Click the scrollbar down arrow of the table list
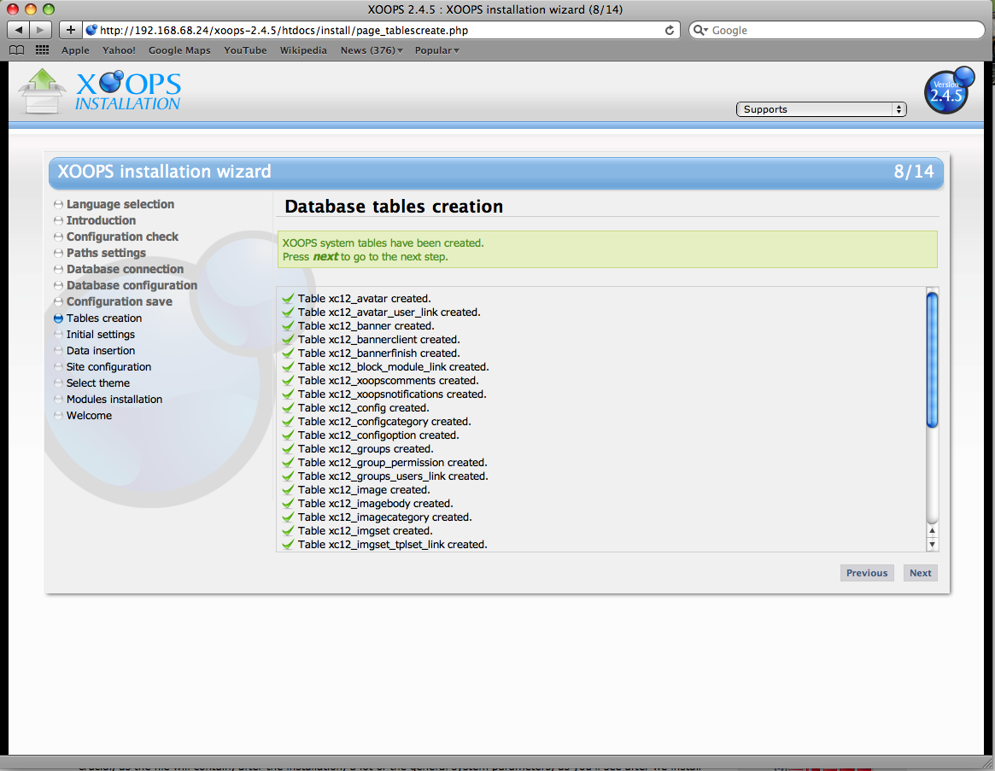Viewport: 995px width, 771px height. click(931, 543)
